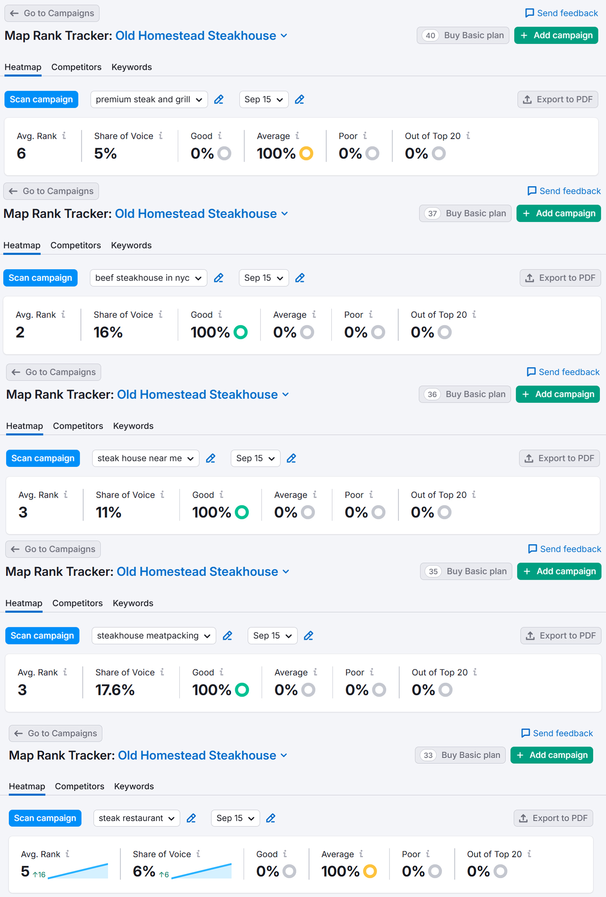
Task: Click info icon beside 17.6% Share of Voice
Action: tap(162, 672)
